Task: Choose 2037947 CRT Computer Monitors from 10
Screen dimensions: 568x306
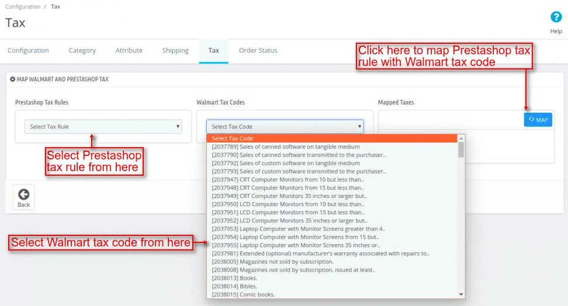Action: [332, 179]
